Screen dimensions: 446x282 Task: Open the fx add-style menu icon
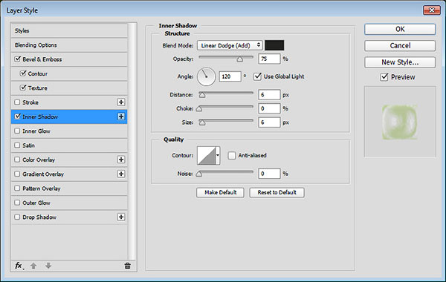click(x=19, y=266)
